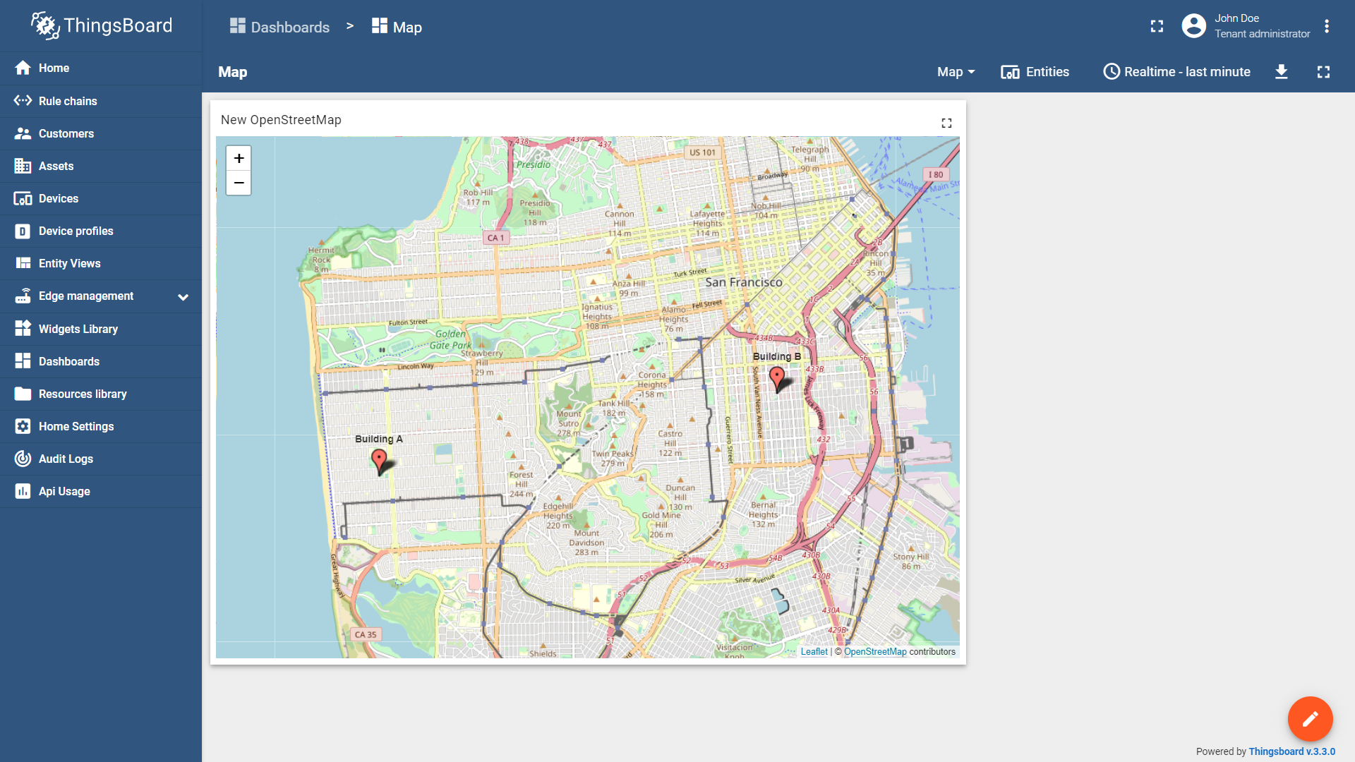
Task: Open Device profiles section
Action: click(101, 231)
